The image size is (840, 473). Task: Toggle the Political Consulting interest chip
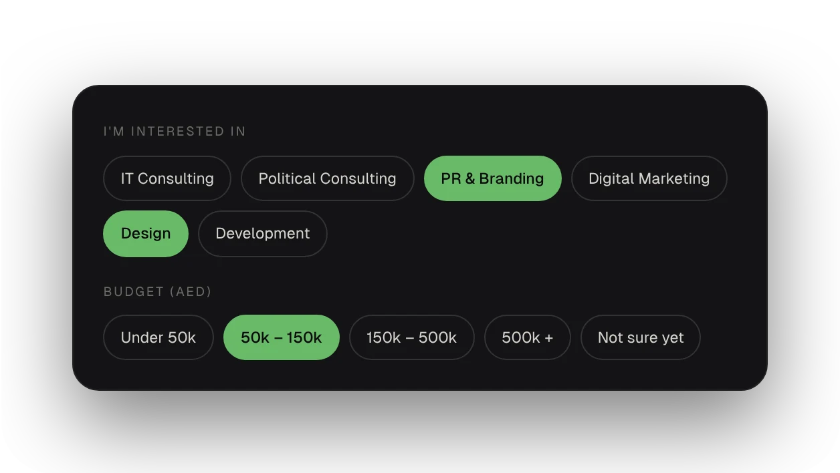(x=328, y=178)
